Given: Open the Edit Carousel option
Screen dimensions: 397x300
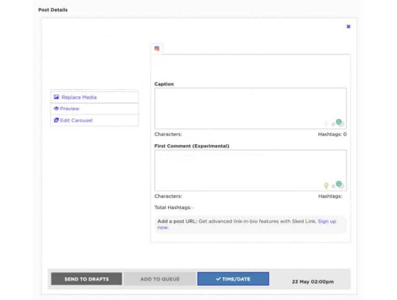Looking at the screenshot, I should click(76, 120).
